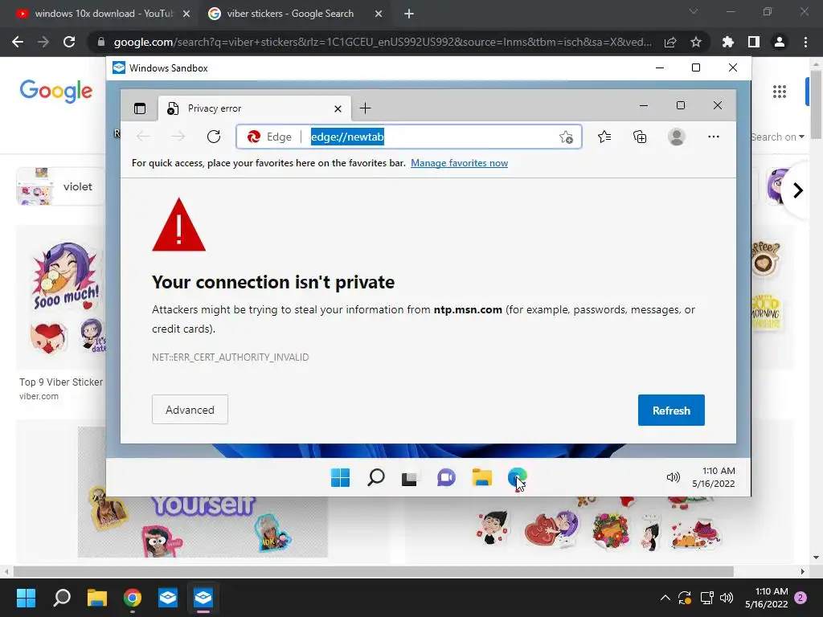The width and height of the screenshot is (823, 617).
Task: Show hidden tray icons chevron
Action: [665, 598]
